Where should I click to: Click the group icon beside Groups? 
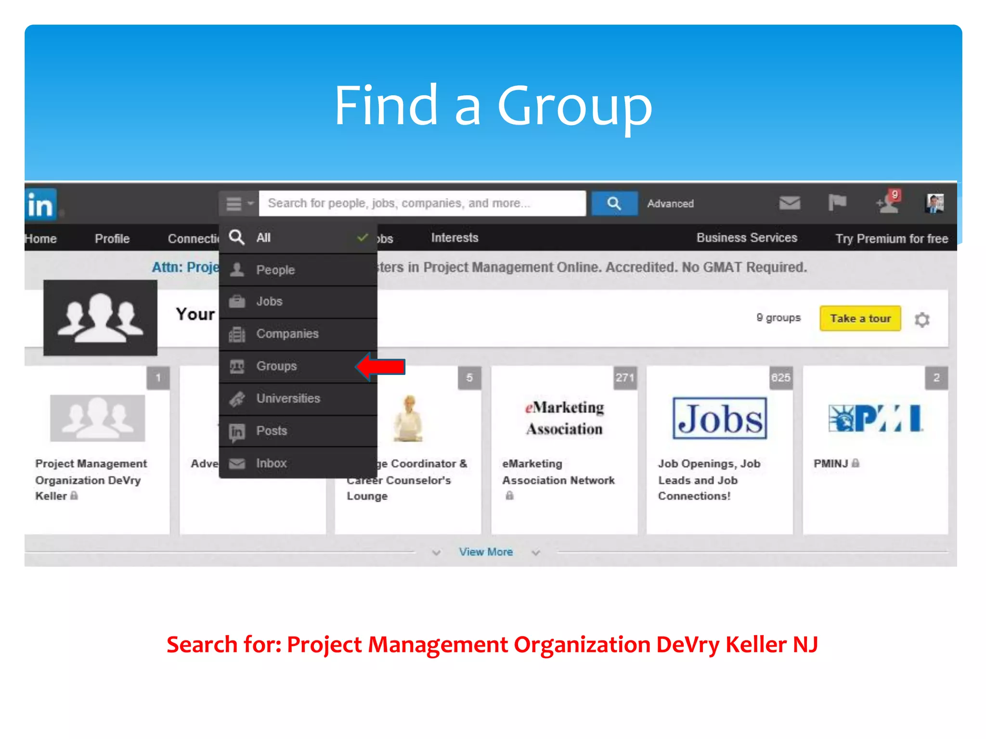(x=237, y=366)
